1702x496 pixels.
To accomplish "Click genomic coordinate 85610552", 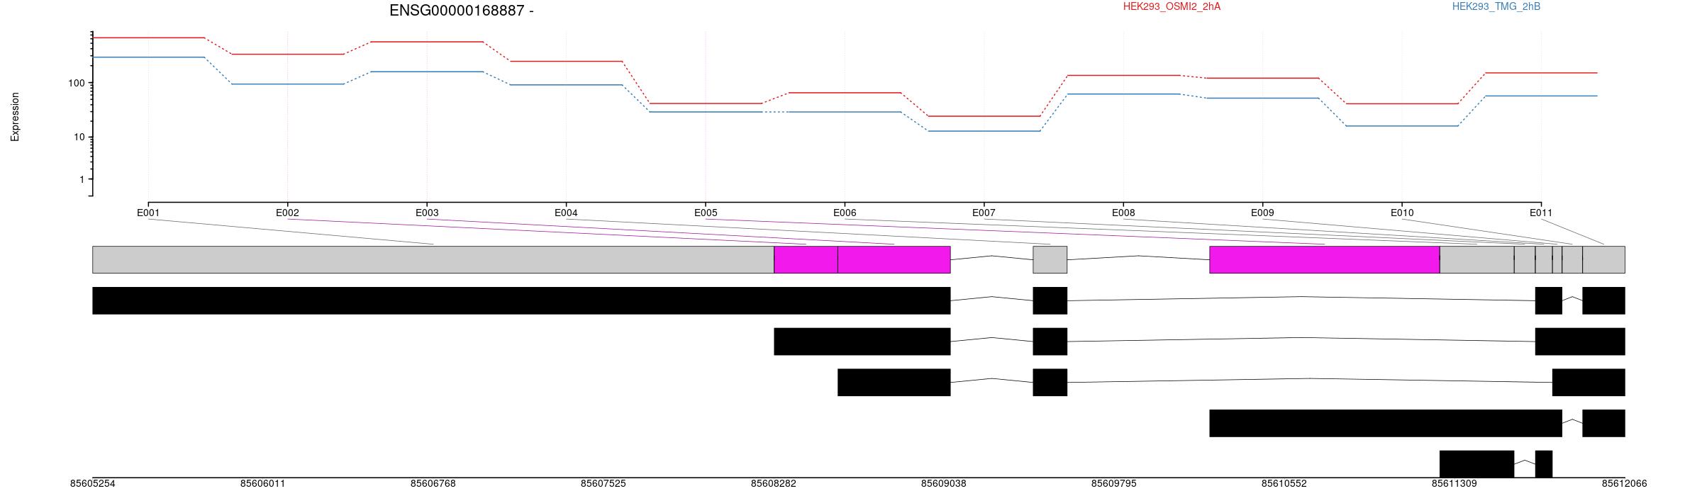I will (1284, 484).
